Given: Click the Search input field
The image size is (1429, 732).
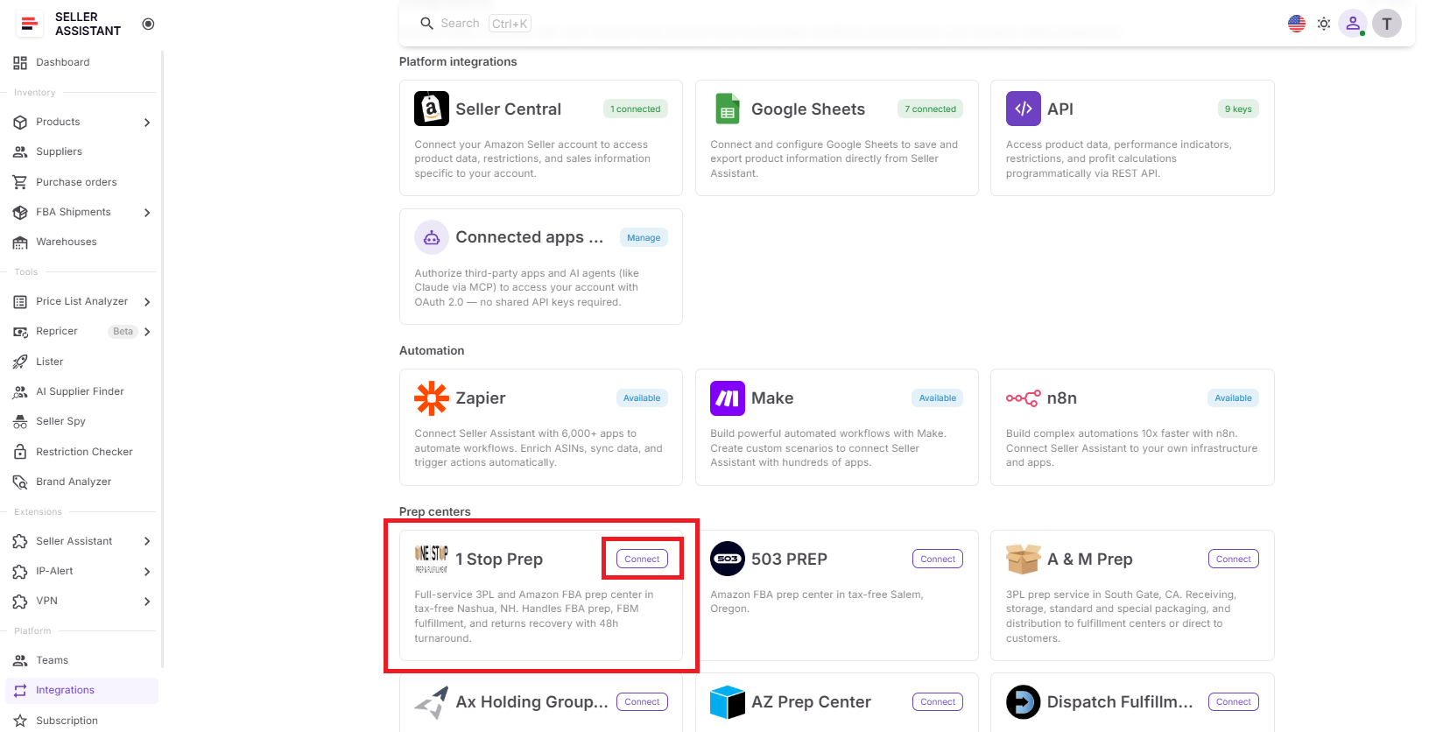Looking at the screenshot, I should tap(475, 24).
